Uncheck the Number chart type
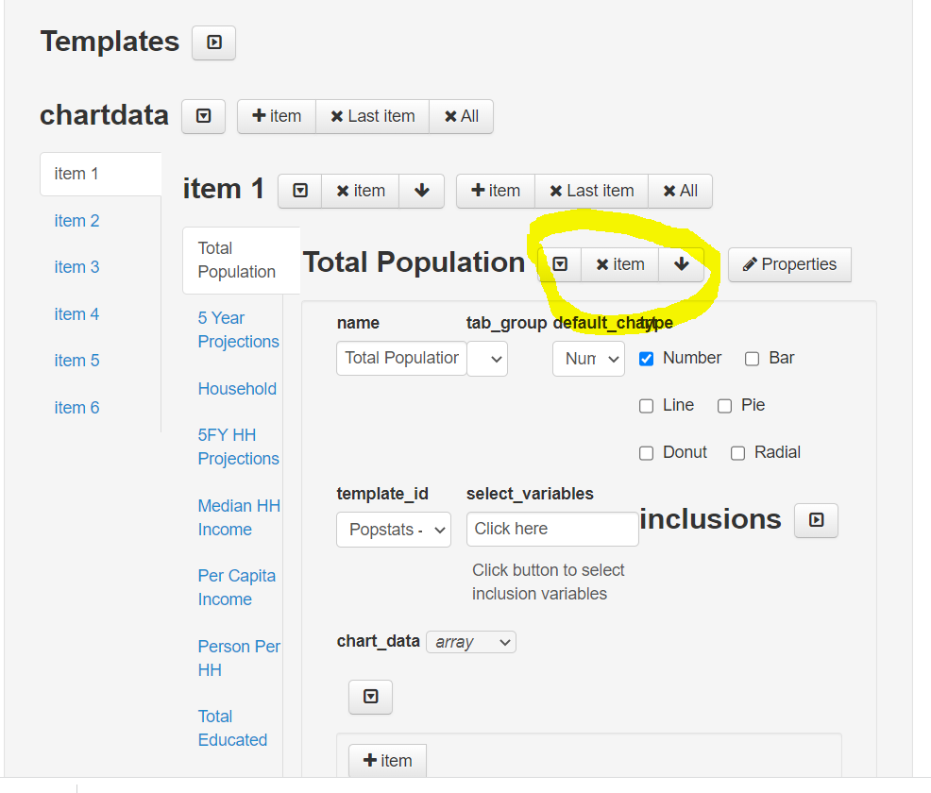931x793 pixels. (x=646, y=358)
